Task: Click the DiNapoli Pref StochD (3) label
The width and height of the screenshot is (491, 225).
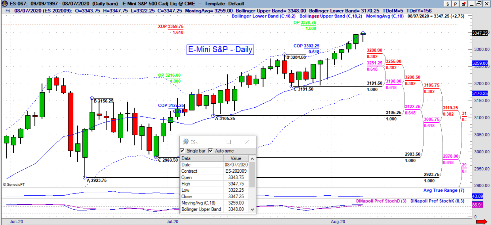Action: (381, 201)
